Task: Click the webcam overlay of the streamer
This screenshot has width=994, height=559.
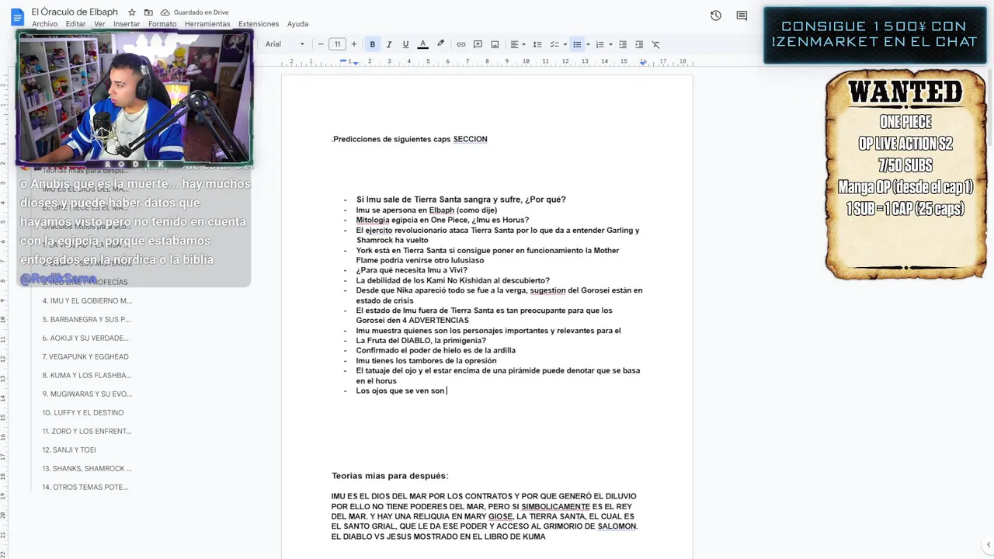Action: [135, 99]
